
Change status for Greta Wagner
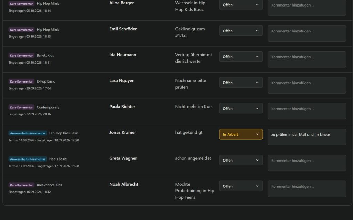(241, 160)
